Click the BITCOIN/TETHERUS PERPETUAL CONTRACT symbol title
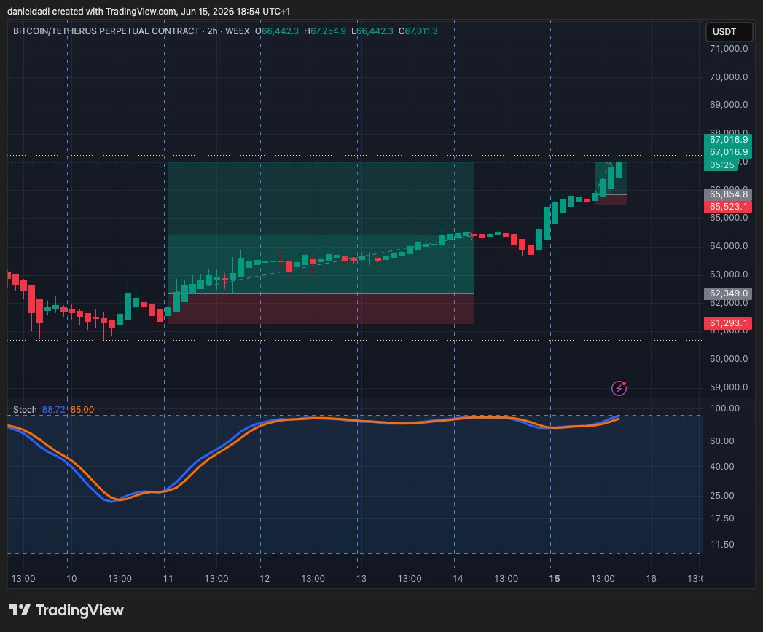 (x=106, y=31)
